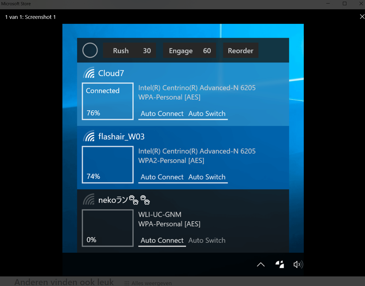Toggle Auto Connect for Cloud7
Screen dimensions: 365x286
[162, 114]
